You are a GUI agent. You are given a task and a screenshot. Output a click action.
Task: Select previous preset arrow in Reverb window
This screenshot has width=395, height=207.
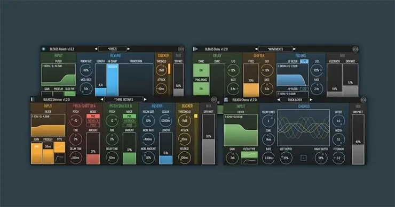(x=96, y=49)
